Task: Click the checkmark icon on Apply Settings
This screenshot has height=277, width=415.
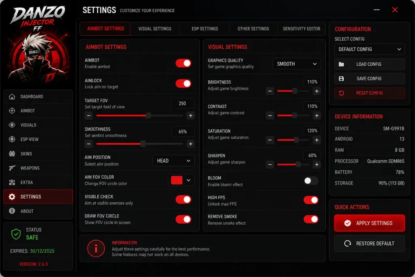Action: click(x=347, y=223)
